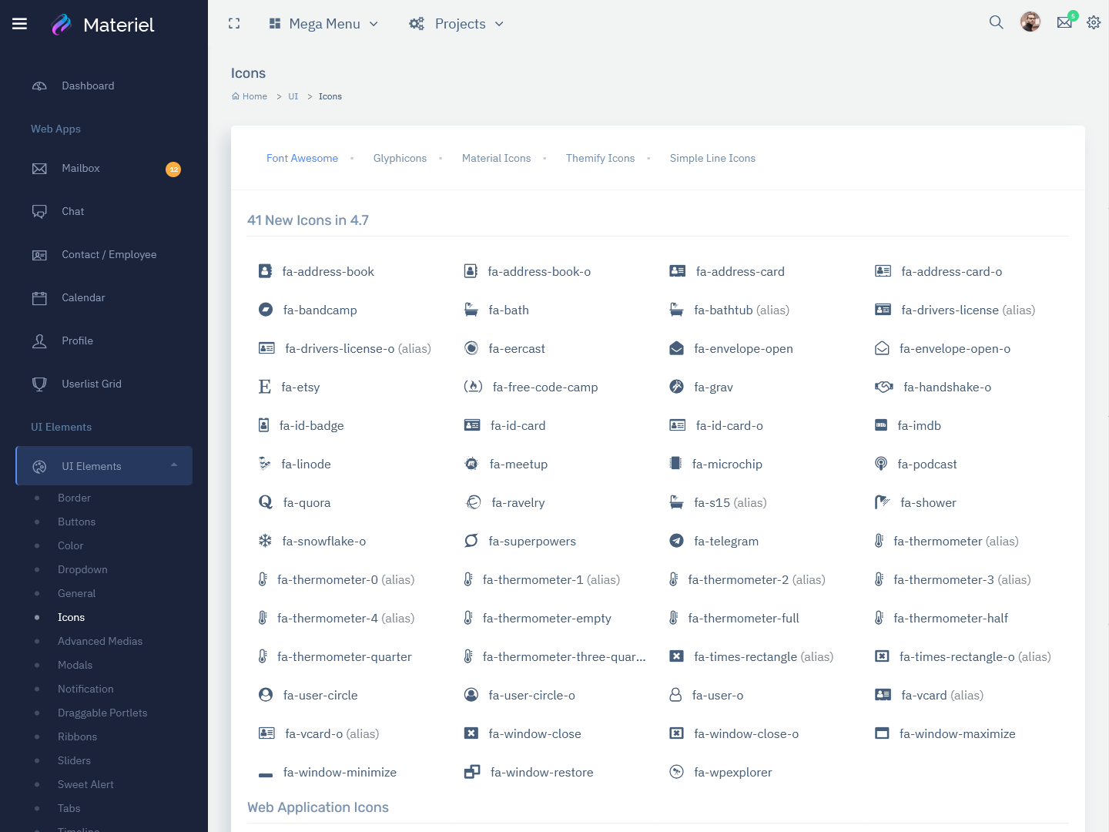Toggle fullscreen mode icon
The width and height of the screenshot is (1109, 832).
[234, 24]
